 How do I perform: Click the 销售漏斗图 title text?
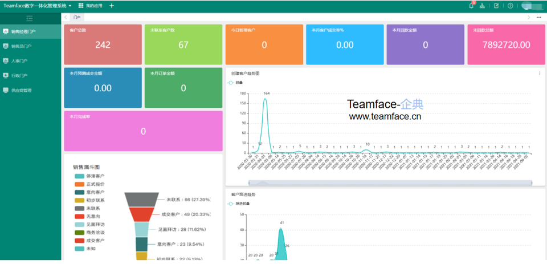coord(87,167)
